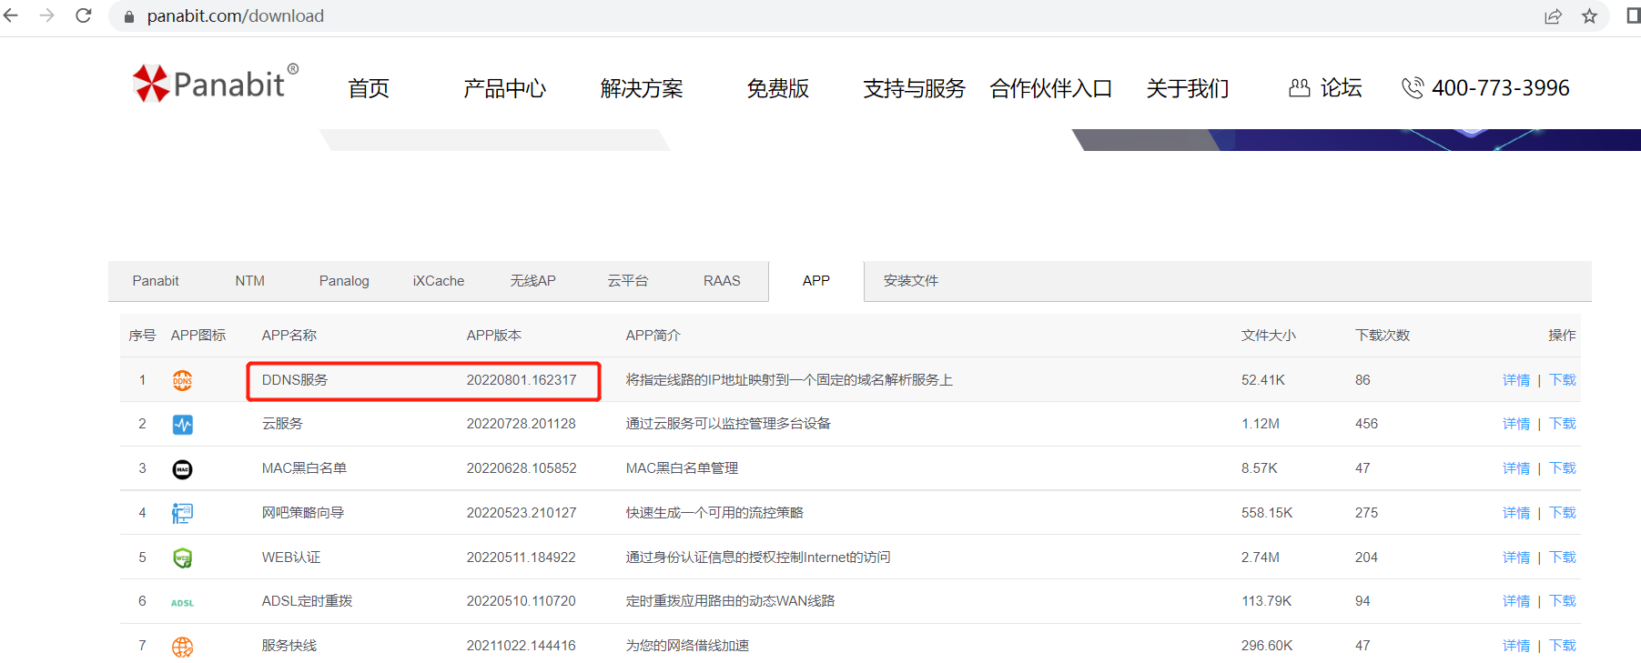The width and height of the screenshot is (1641, 663).
Task: Download 云服务 via 下载 link
Action: click(1563, 424)
